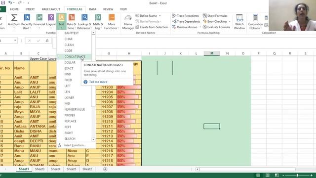This screenshot has height=178, width=316.
Task: Switch to Normal view in status bar
Action: pyautogui.click(x=258, y=175)
